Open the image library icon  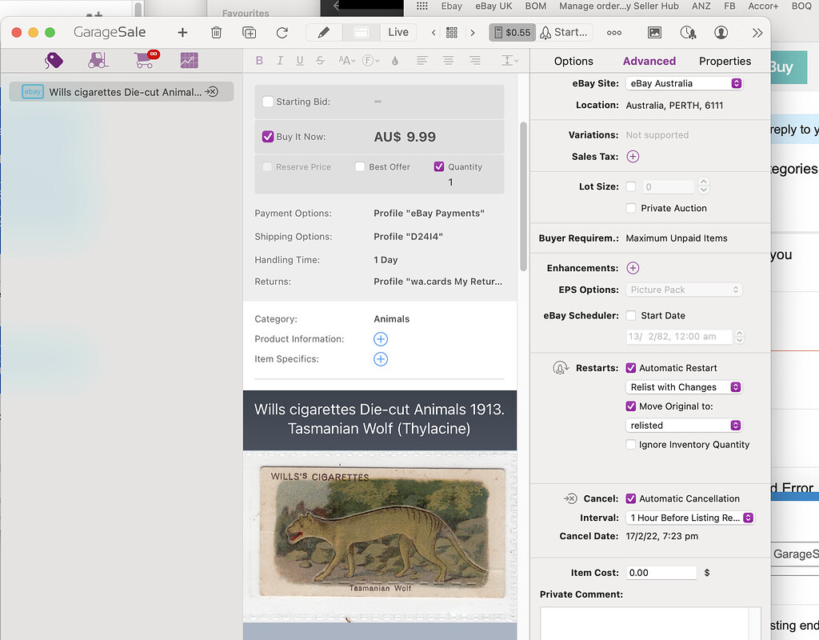click(654, 32)
